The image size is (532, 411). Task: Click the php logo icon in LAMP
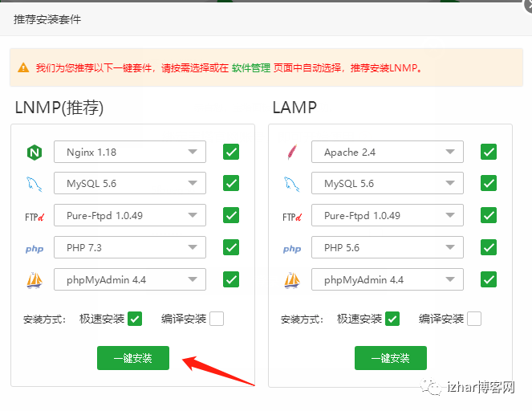pos(292,249)
